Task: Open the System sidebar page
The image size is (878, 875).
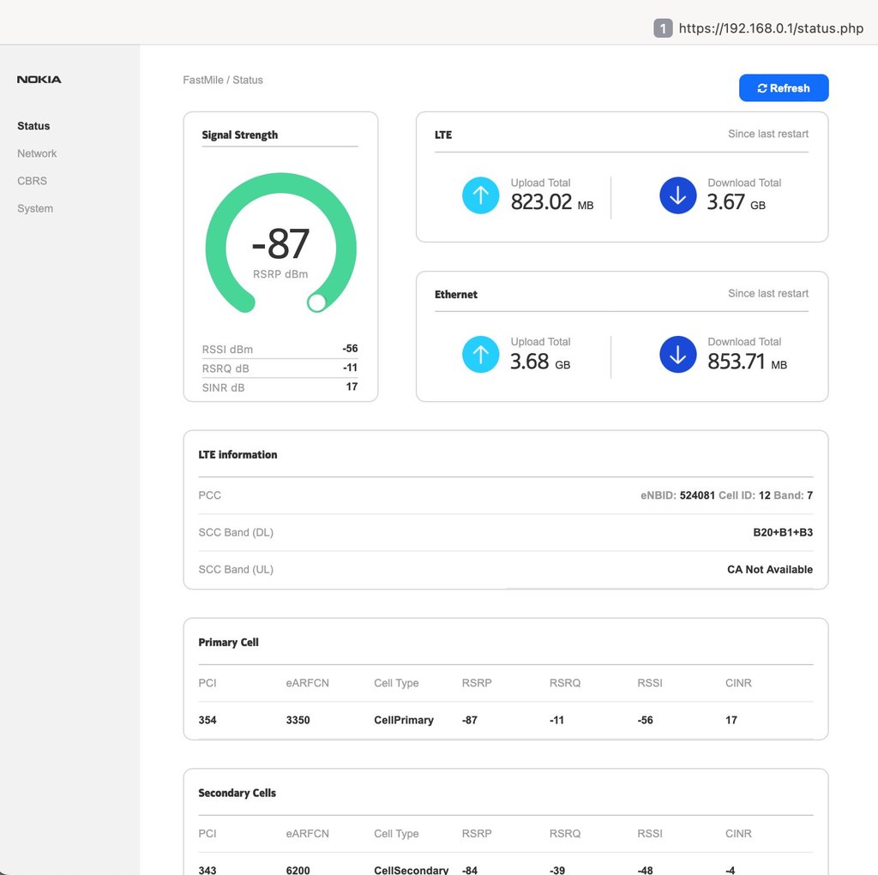Action: coord(35,208)
